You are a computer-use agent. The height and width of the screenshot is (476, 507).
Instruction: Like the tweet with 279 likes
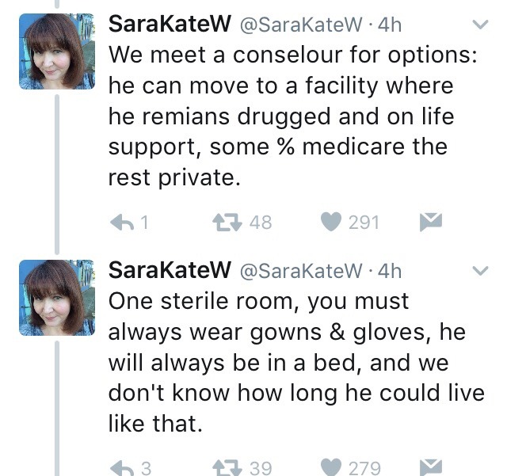pyautogui.click(x=334, y=467)
